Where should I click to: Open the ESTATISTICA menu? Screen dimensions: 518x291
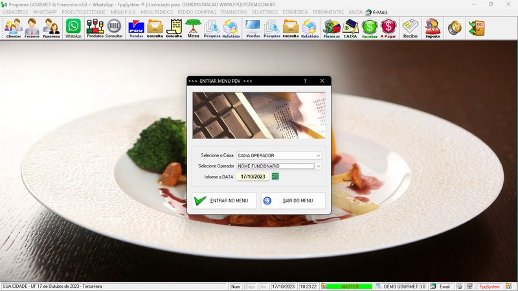(x=295, y=12)
